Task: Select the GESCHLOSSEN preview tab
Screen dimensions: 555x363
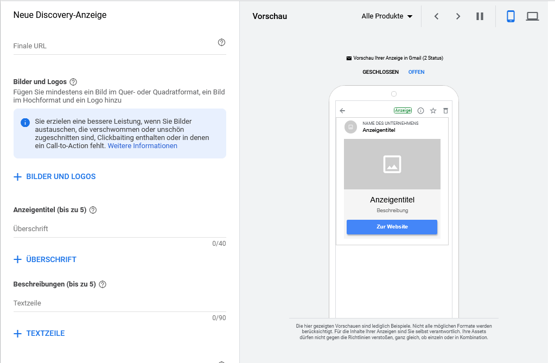Action: coord(380,72)
